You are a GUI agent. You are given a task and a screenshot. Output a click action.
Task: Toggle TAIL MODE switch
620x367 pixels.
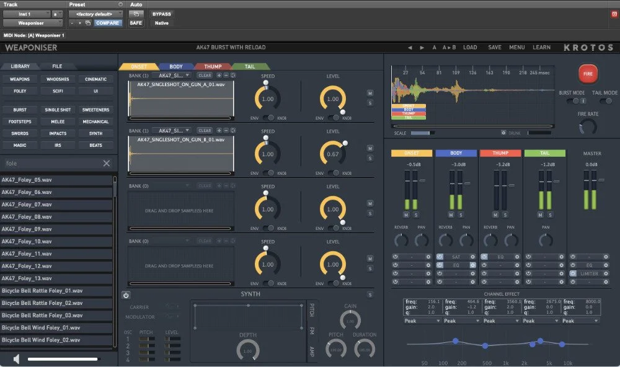pos(606,101)
